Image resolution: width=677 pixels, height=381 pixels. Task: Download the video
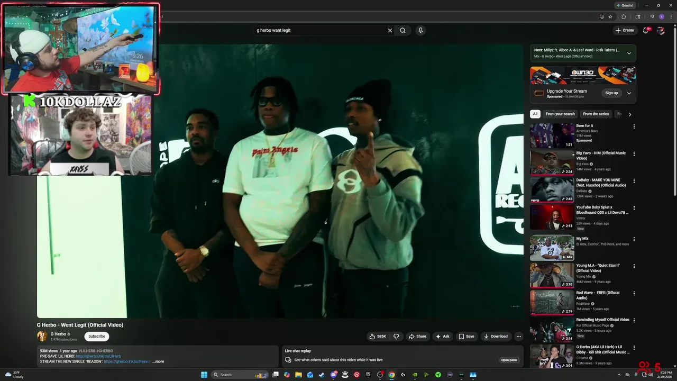(x=496, y=337)
